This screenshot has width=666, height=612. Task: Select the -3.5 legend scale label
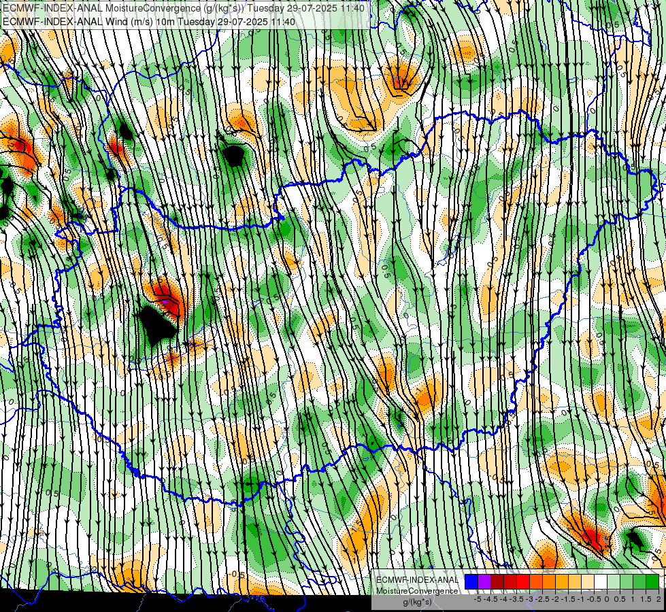(x=516, y=599)
